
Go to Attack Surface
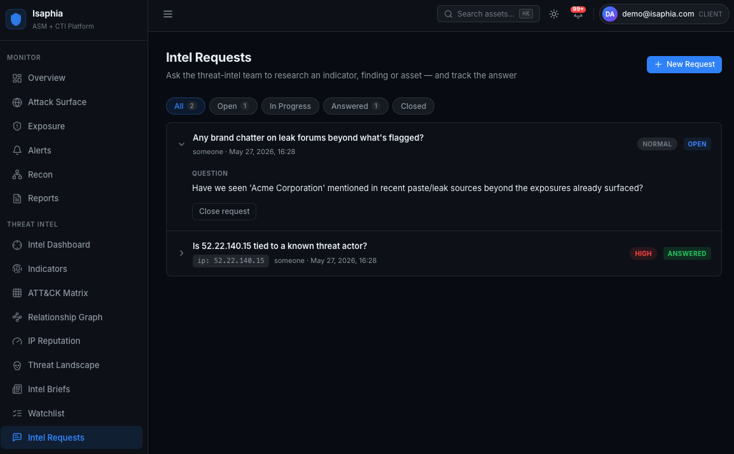click(72, 103)
